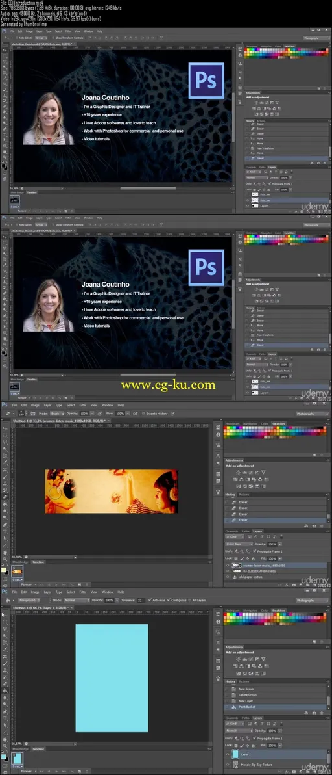This screenshot has width=332, height=775.
Task: Select Eyedropper tool in the cyan-canvas screenshot
Action: click(5, 650)
